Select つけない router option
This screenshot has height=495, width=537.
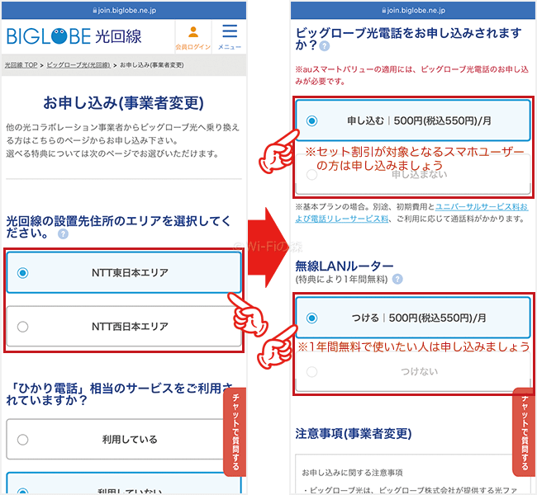click(413, 371)
